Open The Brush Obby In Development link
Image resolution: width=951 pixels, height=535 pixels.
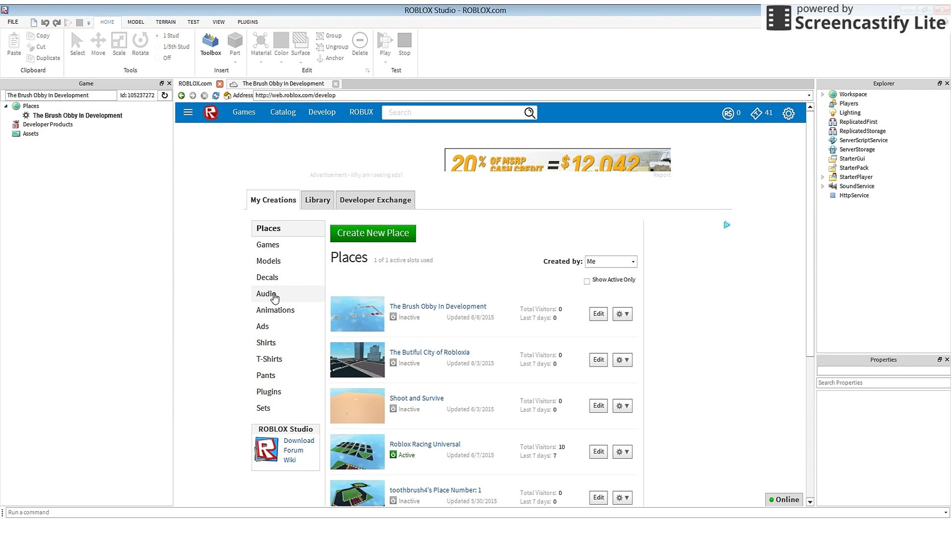[x=438, y=306]
